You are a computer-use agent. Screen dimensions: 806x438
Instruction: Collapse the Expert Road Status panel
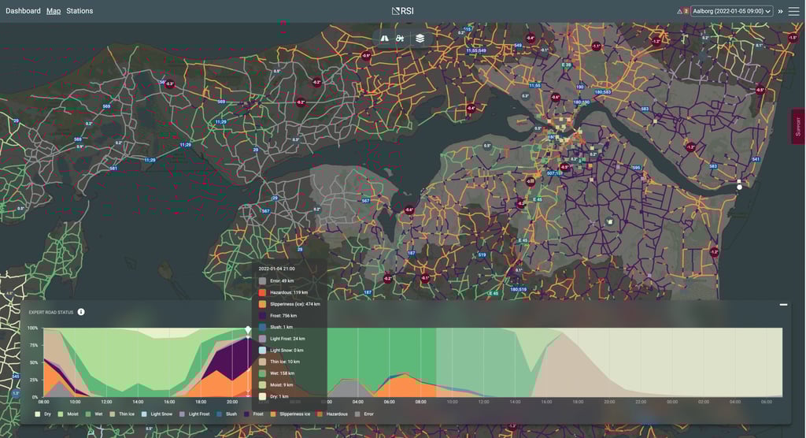click(x=783, y=305)
